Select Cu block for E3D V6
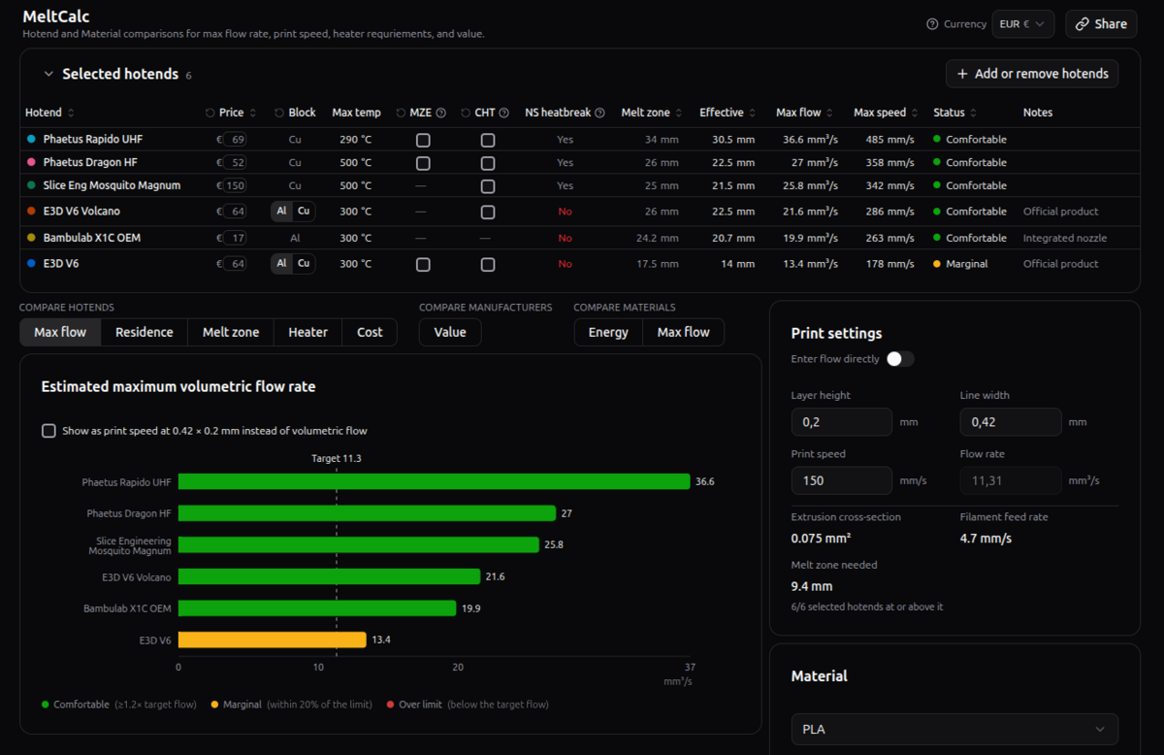1164x755 pixels. (304, 264)
